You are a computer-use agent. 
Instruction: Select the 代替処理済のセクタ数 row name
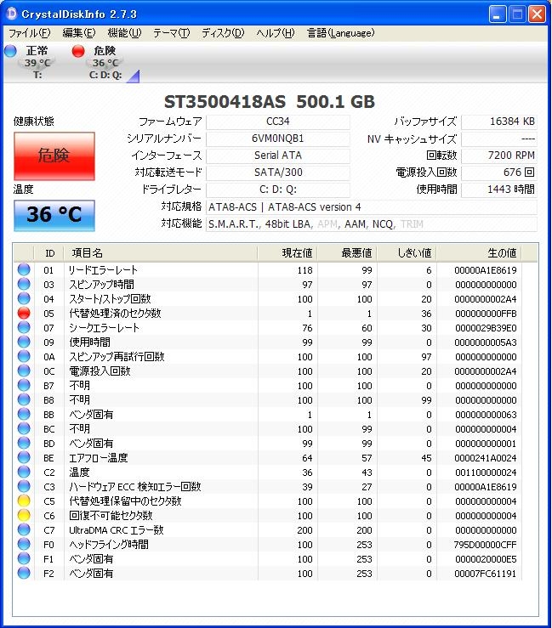tap(115, 314)
